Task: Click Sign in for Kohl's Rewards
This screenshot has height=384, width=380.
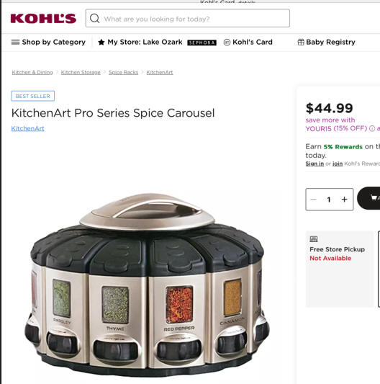Action: pyautogui.click(x=315, y=164)
